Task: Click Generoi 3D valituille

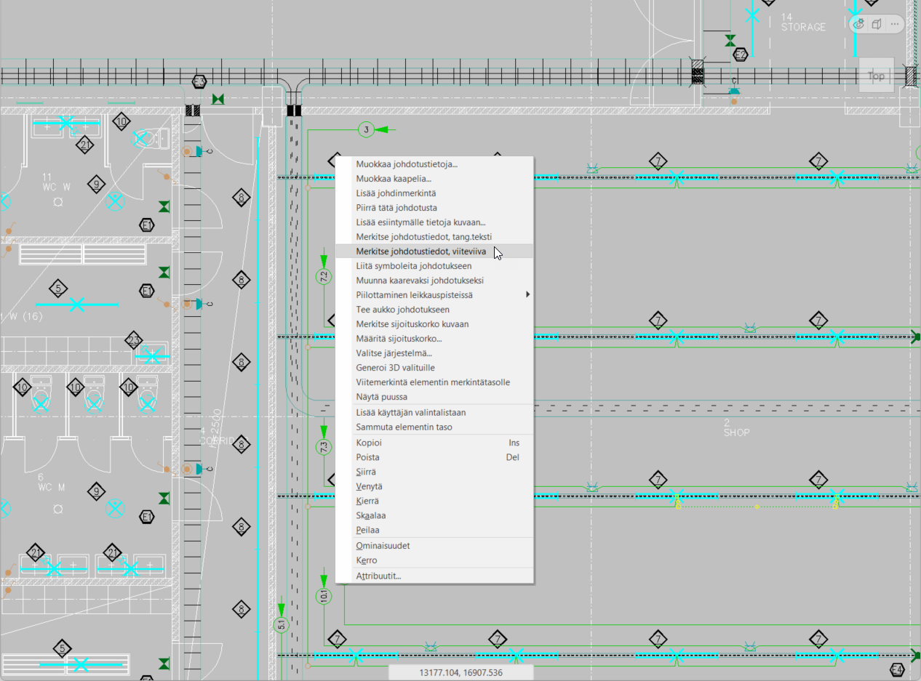Action: (x=395, y=368)
